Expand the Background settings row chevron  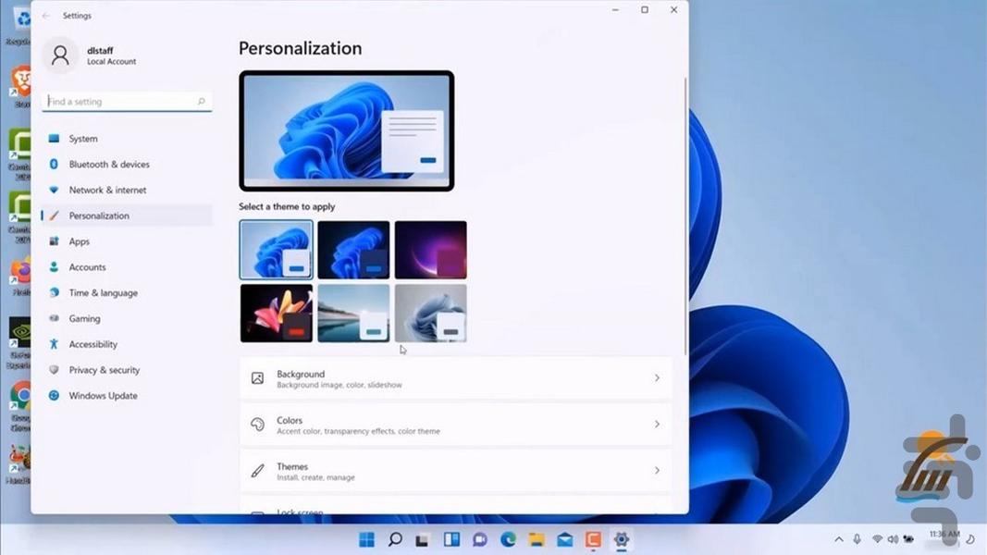tap(657, 378)
